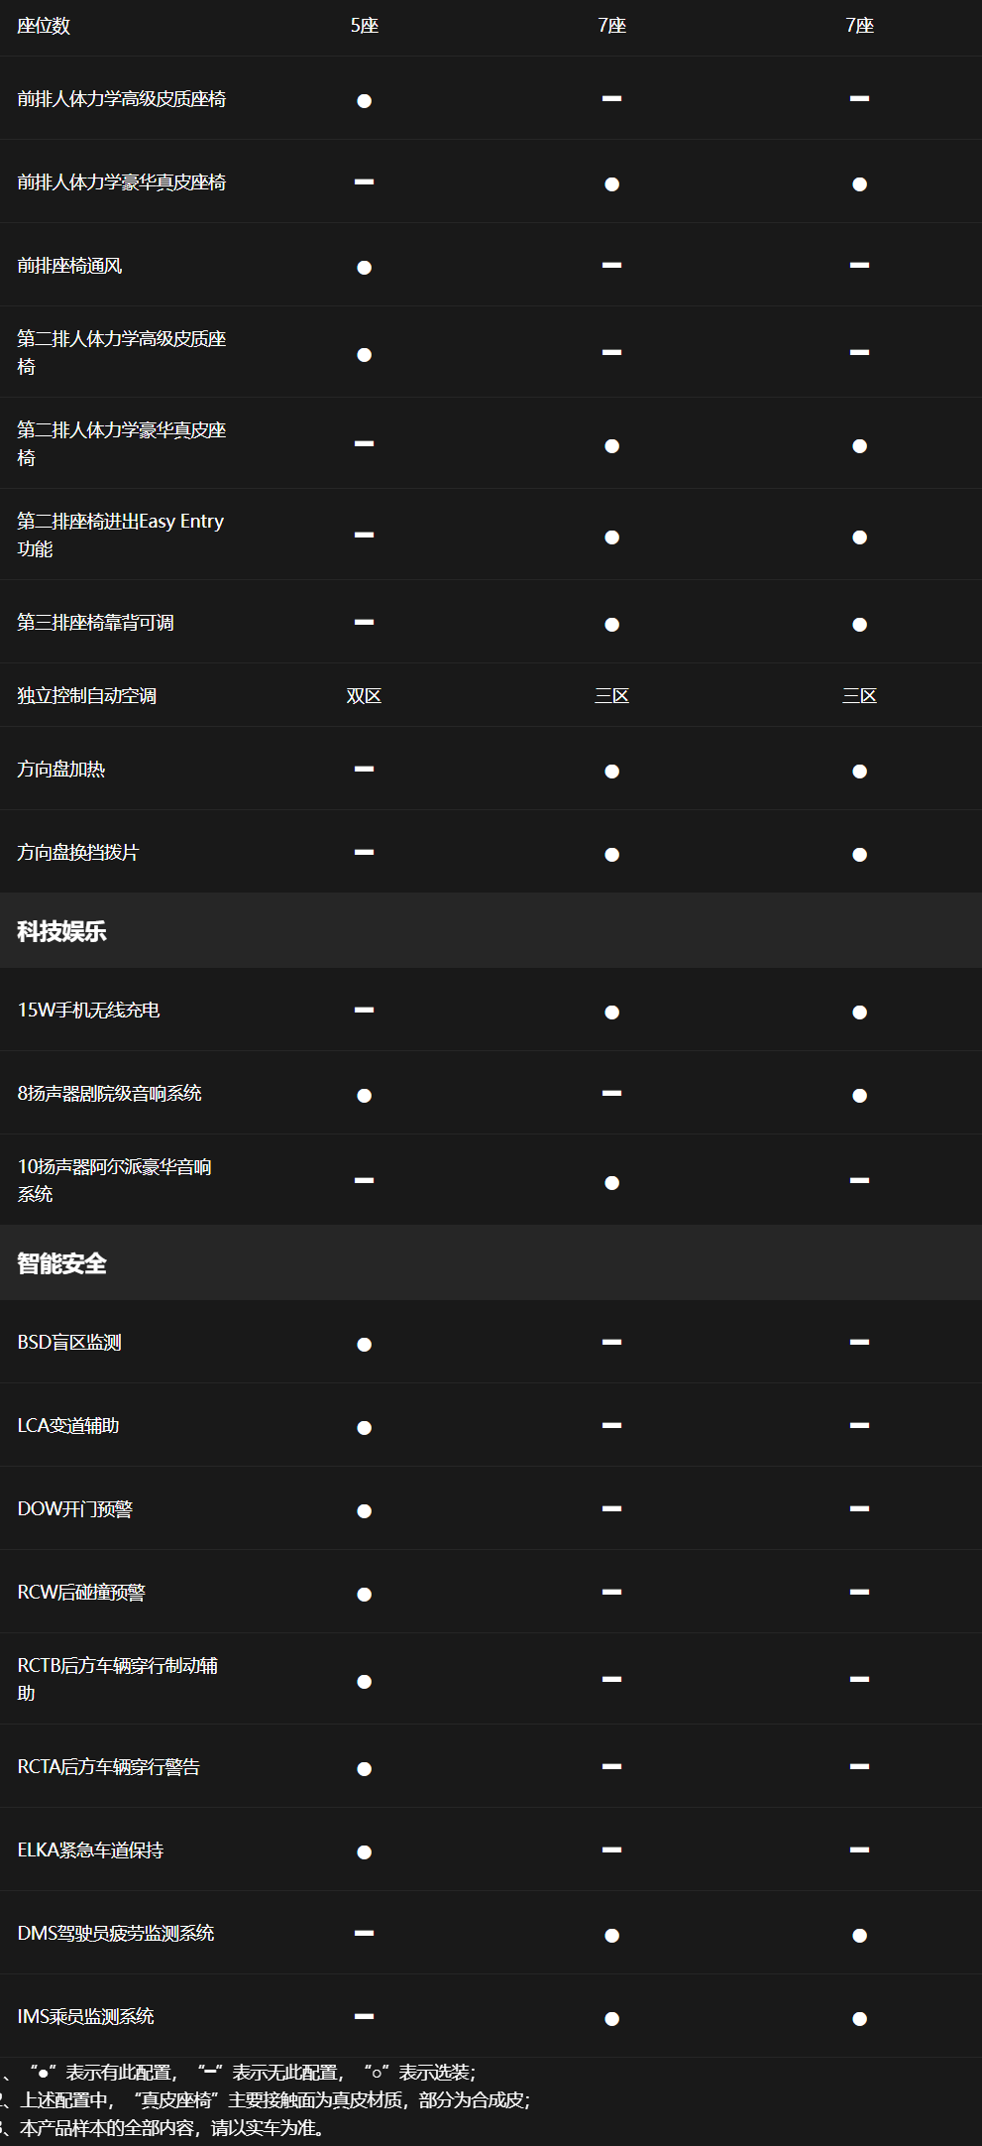The width and height of the screenshot is (982, 2146).
Task: Click the 15W手机无线充电 row label
Action: coord(88,1011)
